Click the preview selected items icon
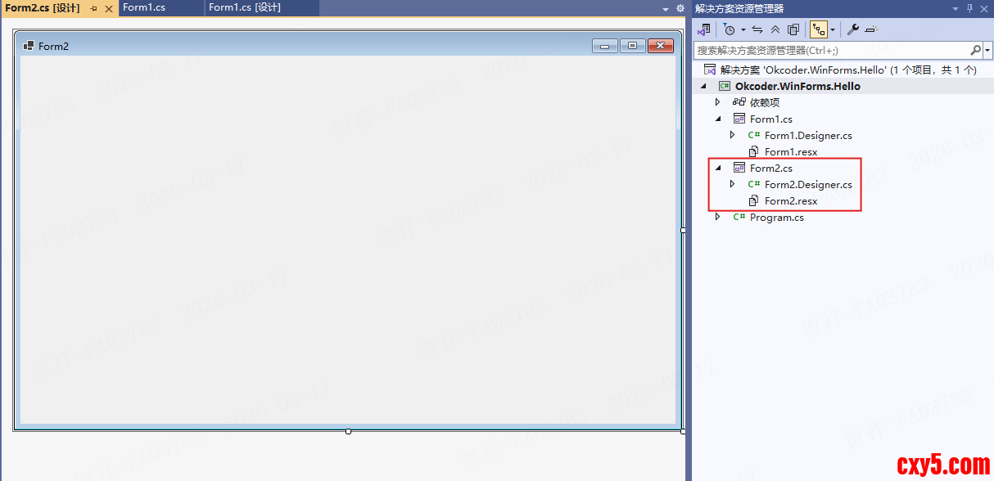This screenshot has height=481, width=994. [870, 29]
